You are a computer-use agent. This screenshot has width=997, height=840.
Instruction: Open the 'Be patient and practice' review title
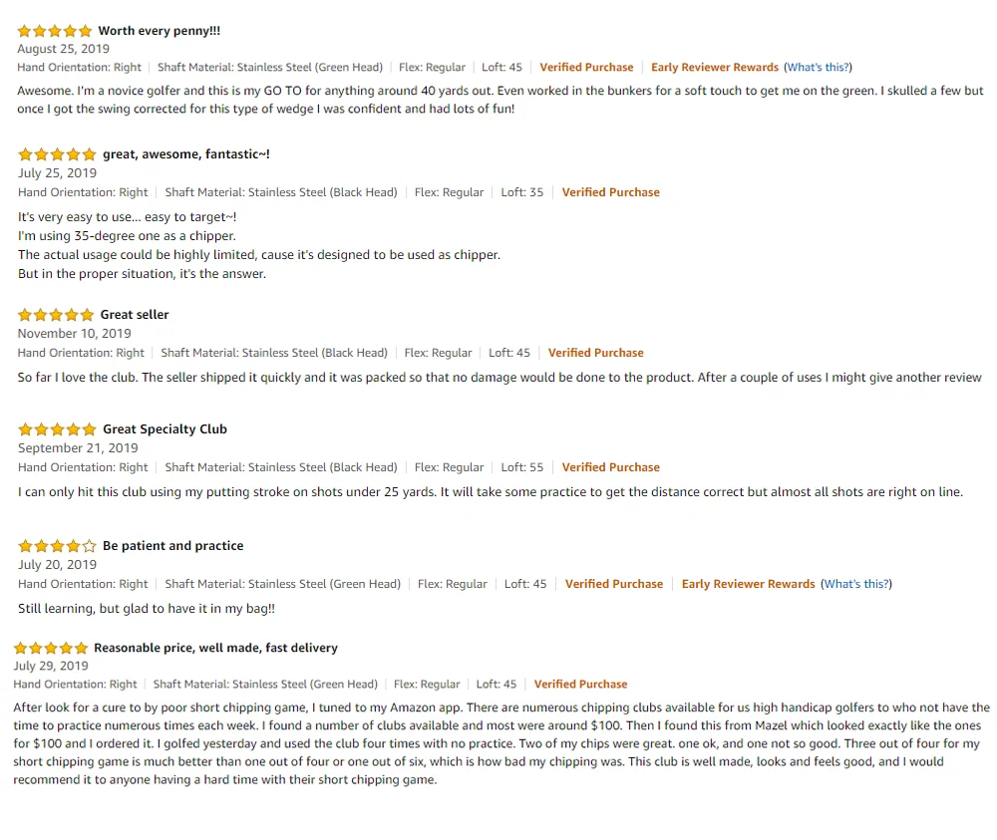click(172, 546)
